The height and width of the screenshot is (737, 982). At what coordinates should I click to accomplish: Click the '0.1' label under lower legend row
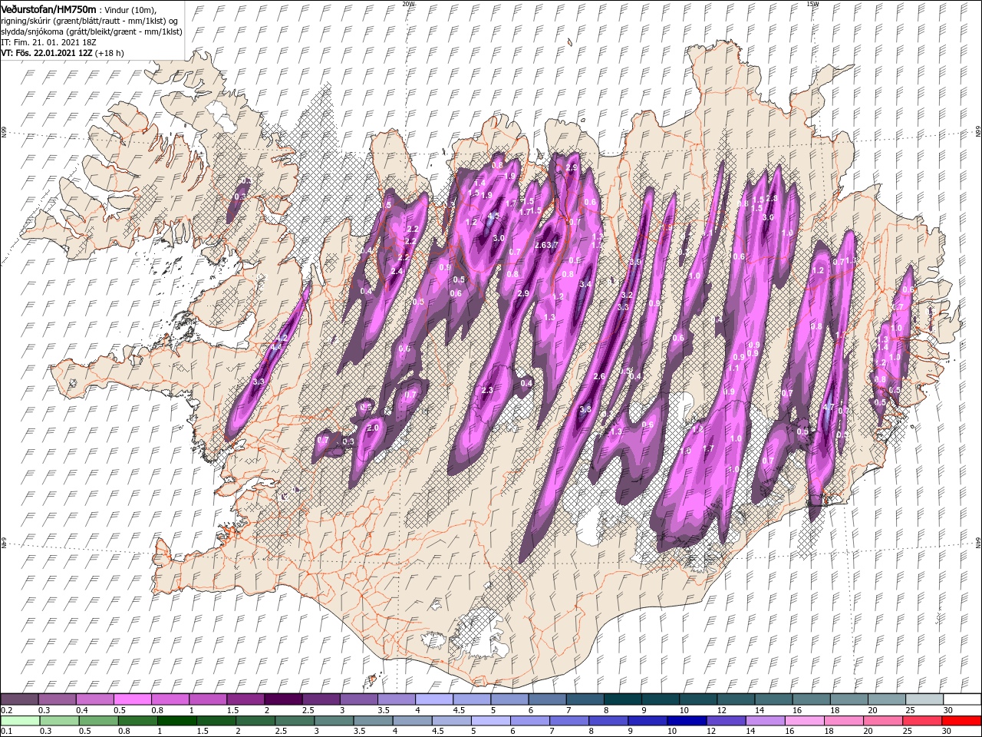click(6, 732)
